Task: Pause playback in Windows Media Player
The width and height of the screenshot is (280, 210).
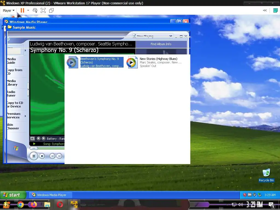Action: 34,156
